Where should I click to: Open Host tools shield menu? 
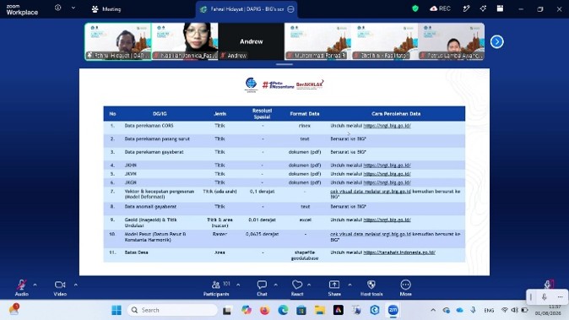click(x=371, y=288)
